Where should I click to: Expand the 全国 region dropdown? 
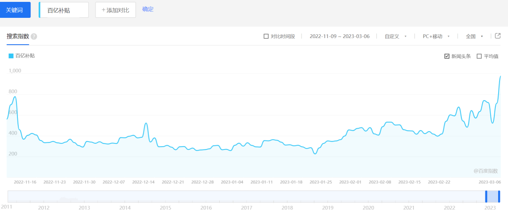474,36
